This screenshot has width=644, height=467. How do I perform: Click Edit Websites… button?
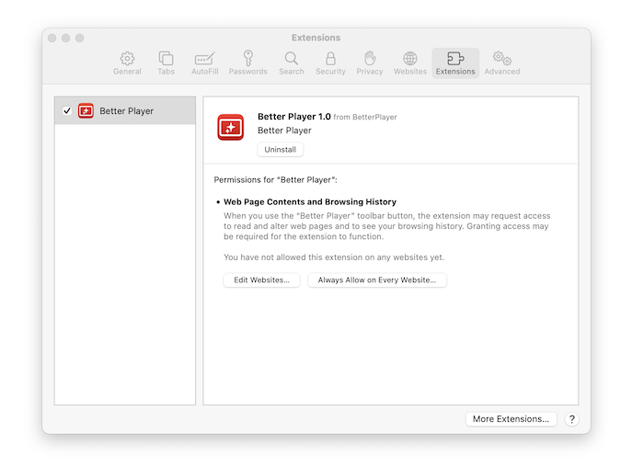click(261, 279)
